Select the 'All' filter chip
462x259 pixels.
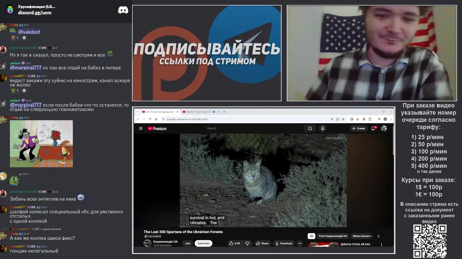coord(311,236)
